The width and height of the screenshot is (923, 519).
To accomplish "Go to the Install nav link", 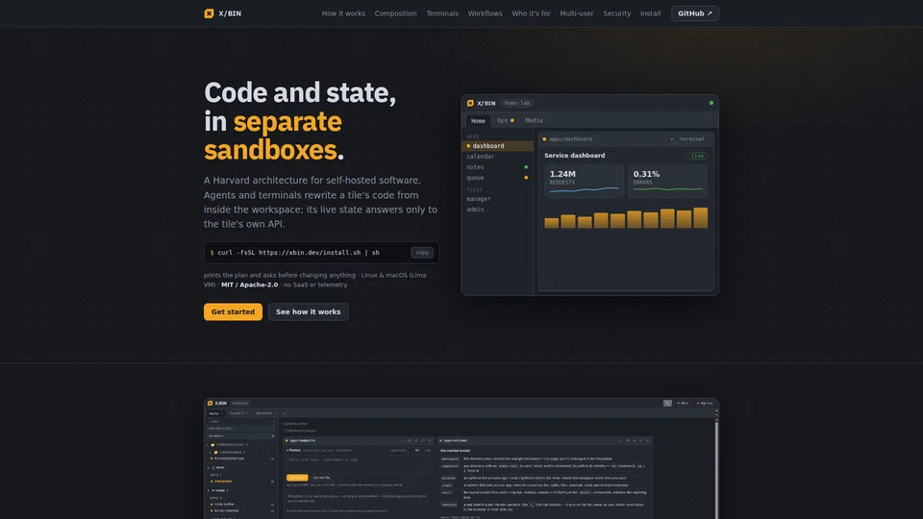I will coord(651,13).
